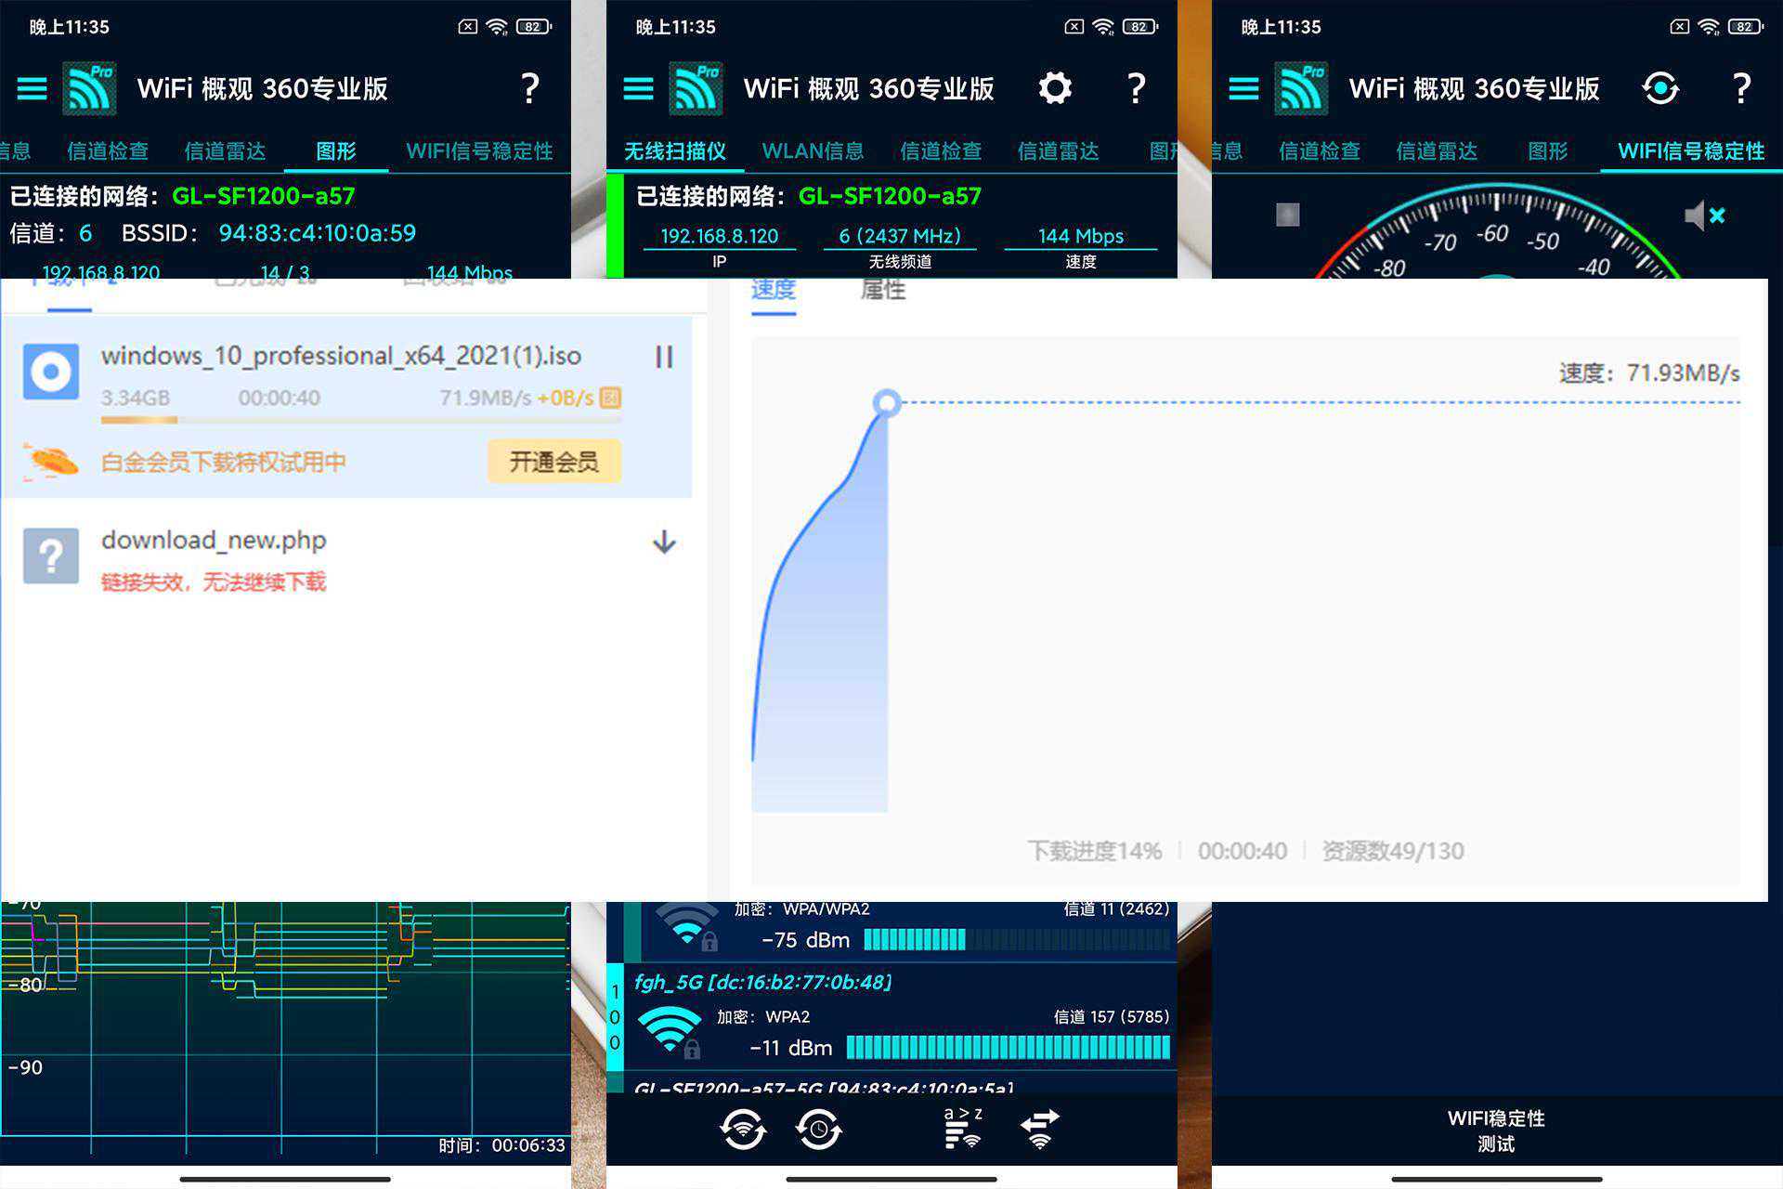Open settings gear in middle WiFi panel
The height and width of the screenshot is (1189, 1783).
pyautogui.click(x=1054, y=89)
